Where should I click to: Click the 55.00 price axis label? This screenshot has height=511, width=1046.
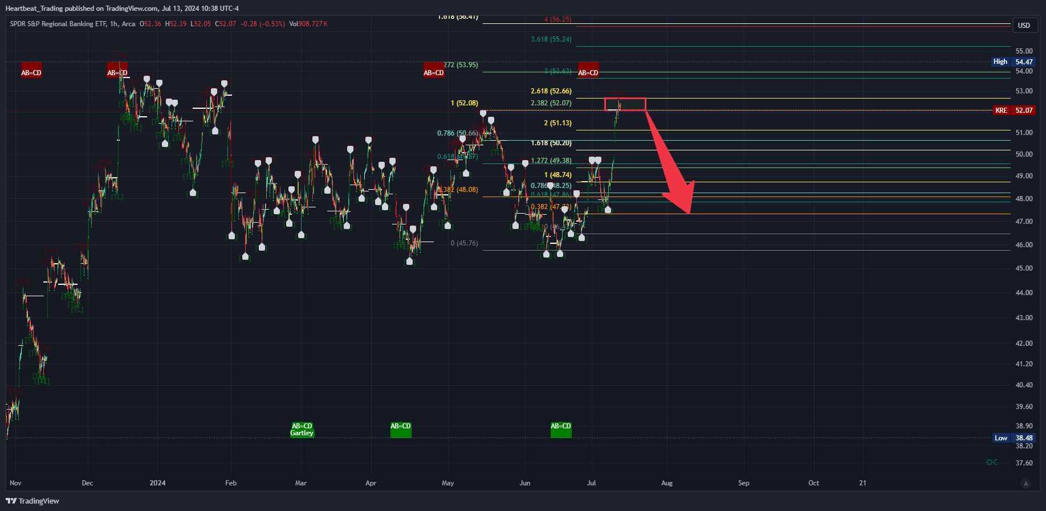coord(1024,51)
